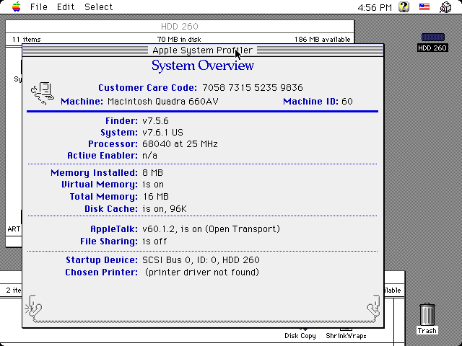
Task: Click '11 items' in HDD 260 window
Action: [x=27, y=40]
